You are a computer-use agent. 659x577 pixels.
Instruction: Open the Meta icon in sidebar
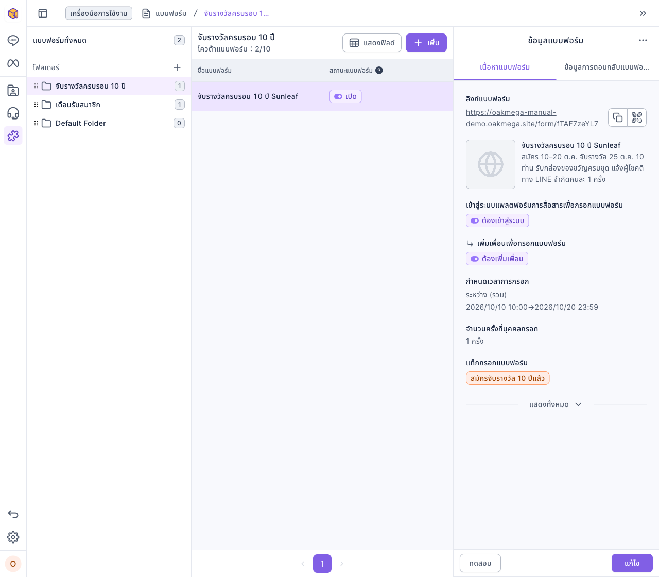[x=13, y=63]
